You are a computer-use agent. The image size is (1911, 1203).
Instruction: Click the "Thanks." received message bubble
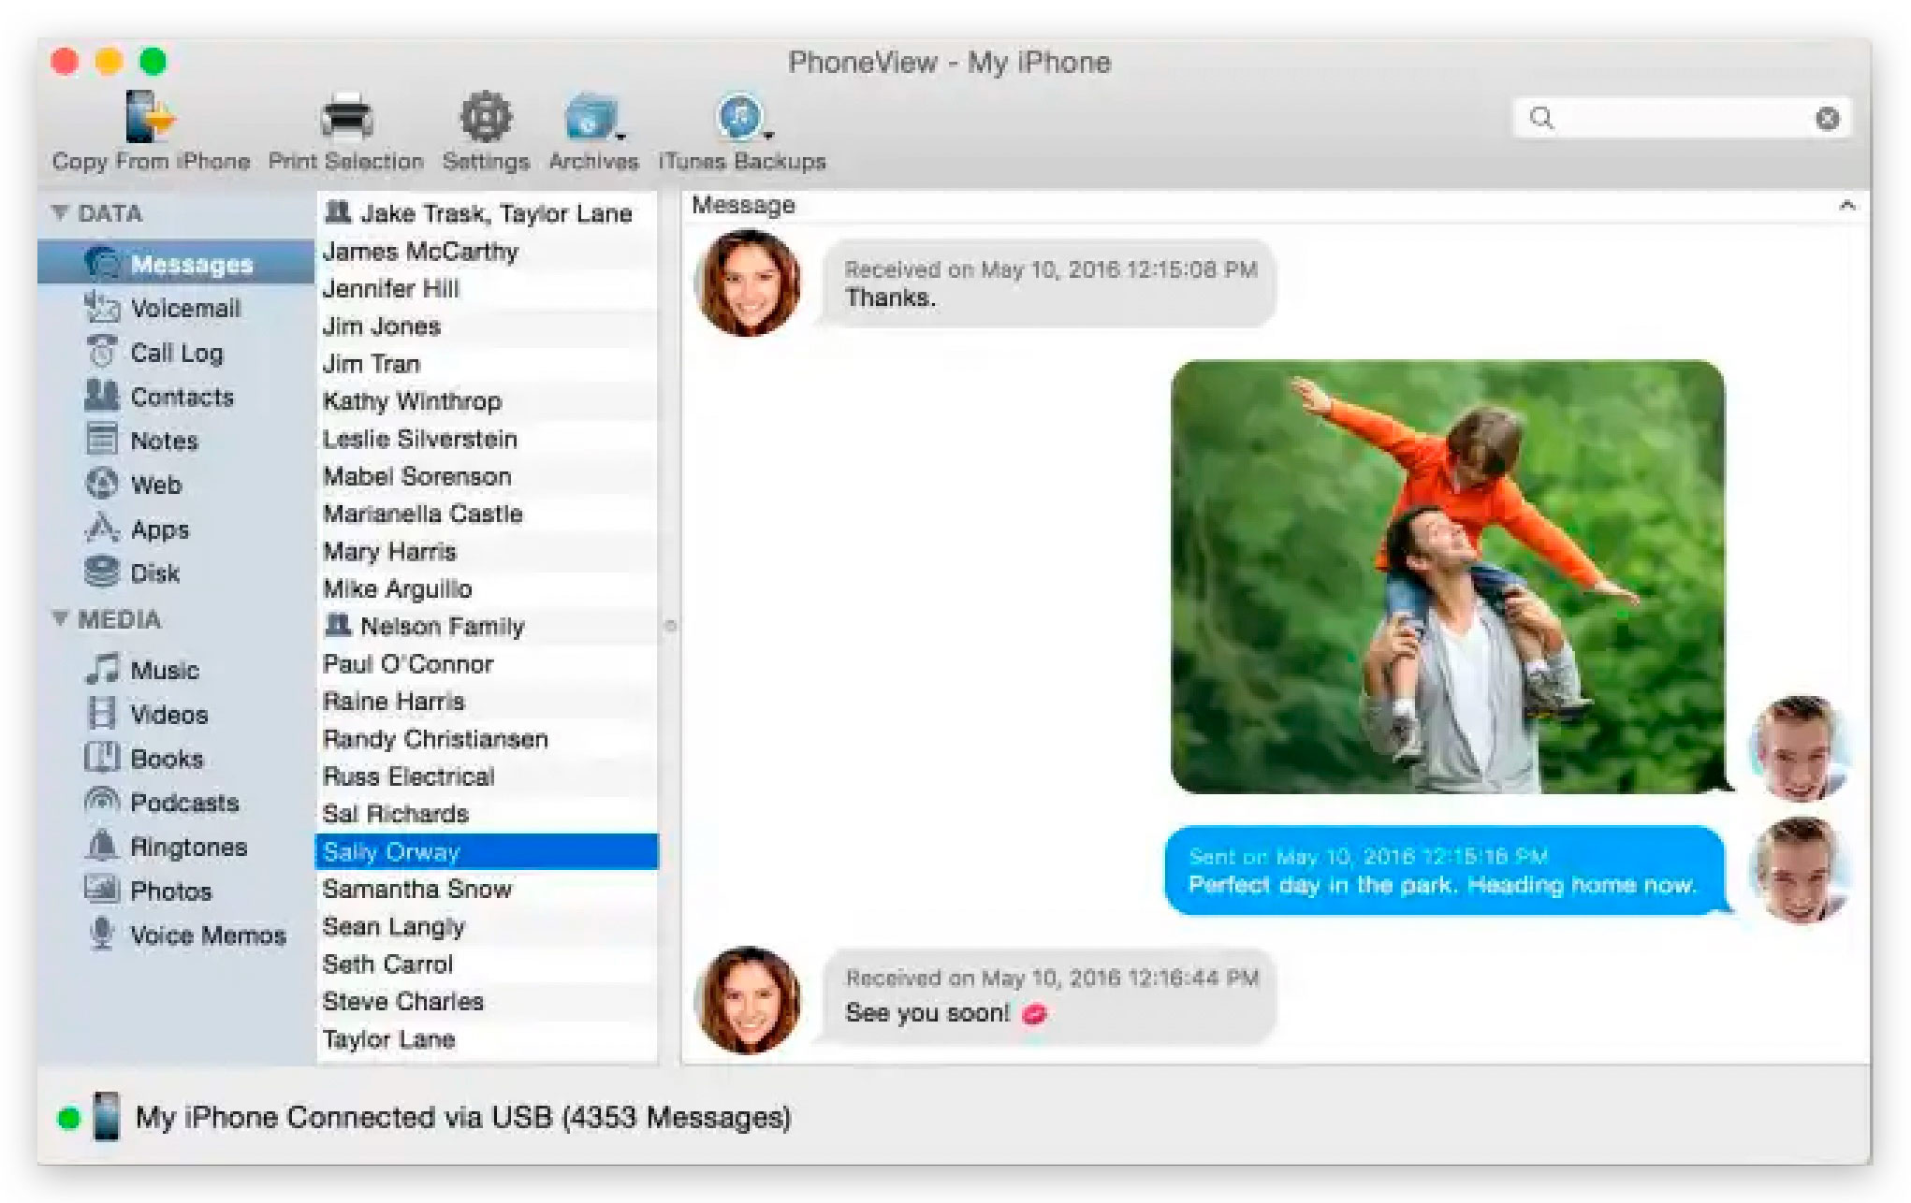pyautogui.click(x=1048, y=283)
